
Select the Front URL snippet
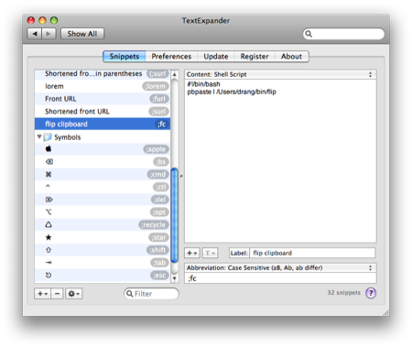click(x=103, y=99)
